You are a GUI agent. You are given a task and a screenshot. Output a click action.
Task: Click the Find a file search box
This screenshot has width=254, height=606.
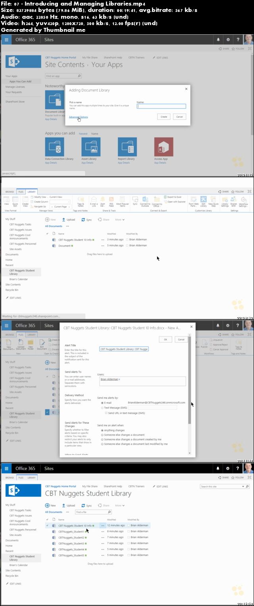tap(94, 512)
